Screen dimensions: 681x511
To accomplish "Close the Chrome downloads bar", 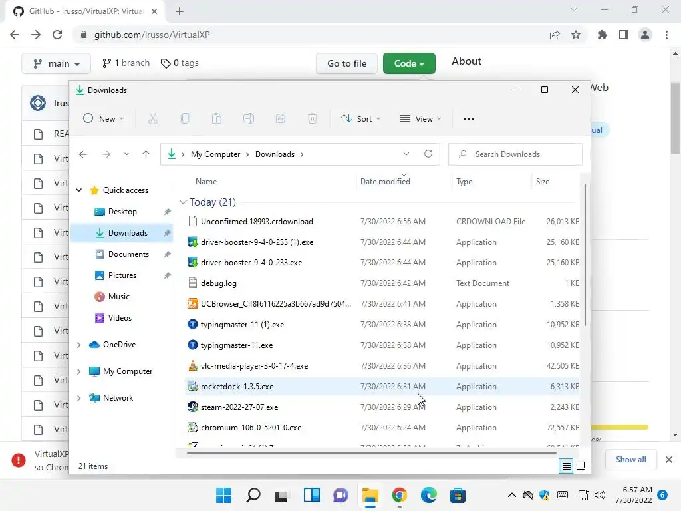I will (669, 459).
